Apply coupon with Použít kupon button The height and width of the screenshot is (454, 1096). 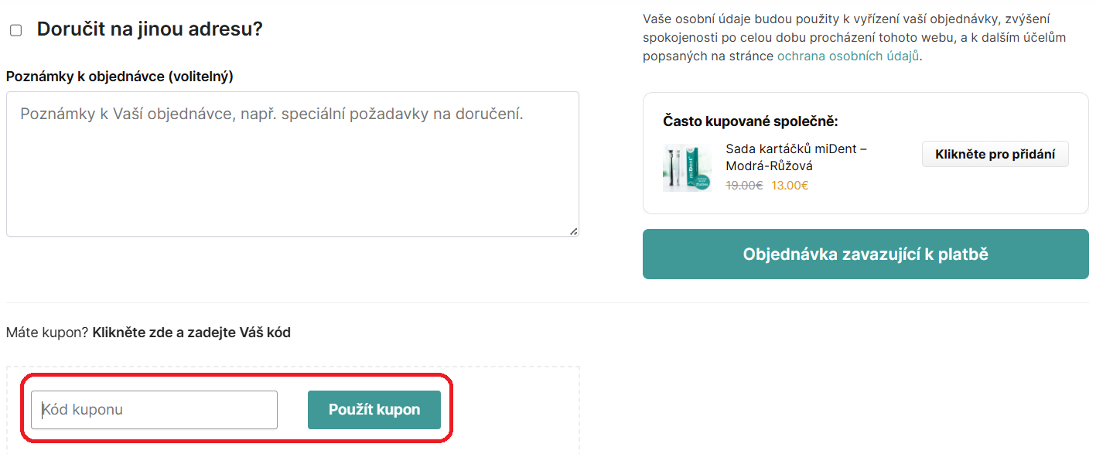point(374,410)
